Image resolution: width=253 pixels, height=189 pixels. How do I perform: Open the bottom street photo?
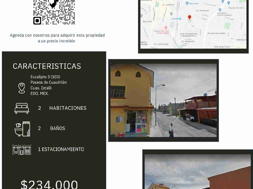coord(198,172)
